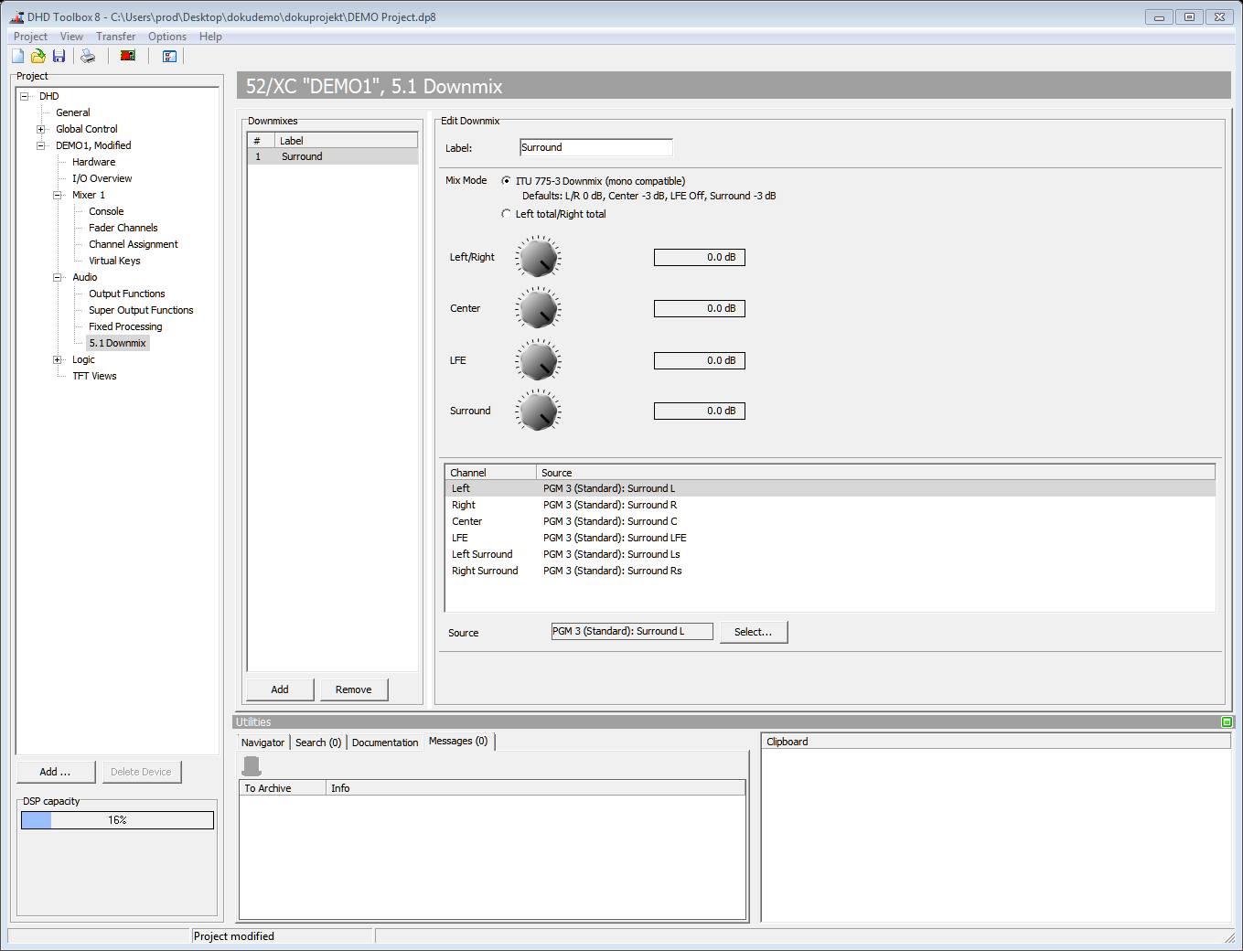The width and height of the screenshot is (1243, 951).
Task: Open the Help menu
Action: coord(210,37)
